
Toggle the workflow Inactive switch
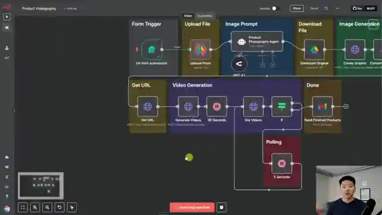(276, 8)
